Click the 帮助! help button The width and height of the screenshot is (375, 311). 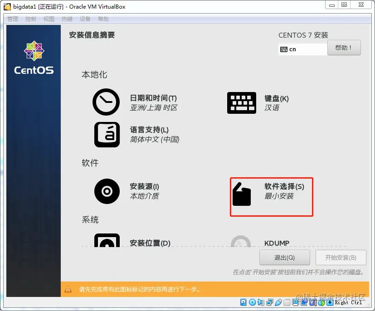[x=344, y=48]
